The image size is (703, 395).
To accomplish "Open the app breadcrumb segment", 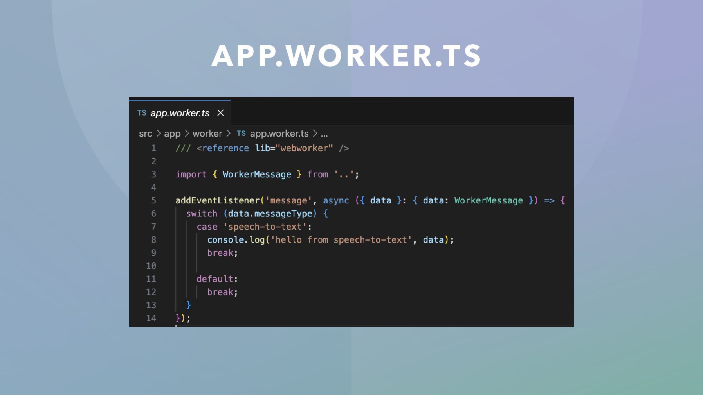I will [172, 134].
